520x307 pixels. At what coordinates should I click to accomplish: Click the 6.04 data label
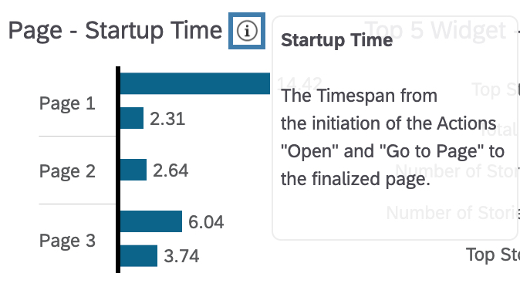[x=206, y=222]
